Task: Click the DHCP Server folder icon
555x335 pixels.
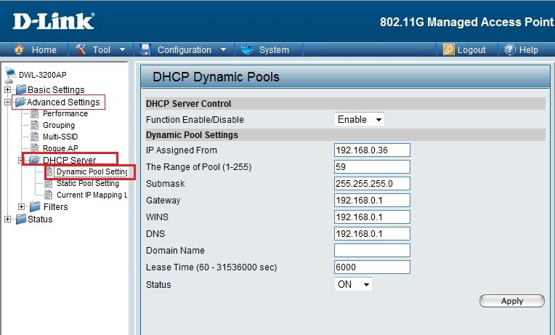Action: [x=34, y=160]
